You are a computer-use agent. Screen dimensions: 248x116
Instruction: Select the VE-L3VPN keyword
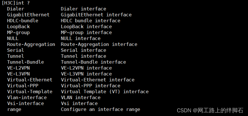[x=19, y=74]
